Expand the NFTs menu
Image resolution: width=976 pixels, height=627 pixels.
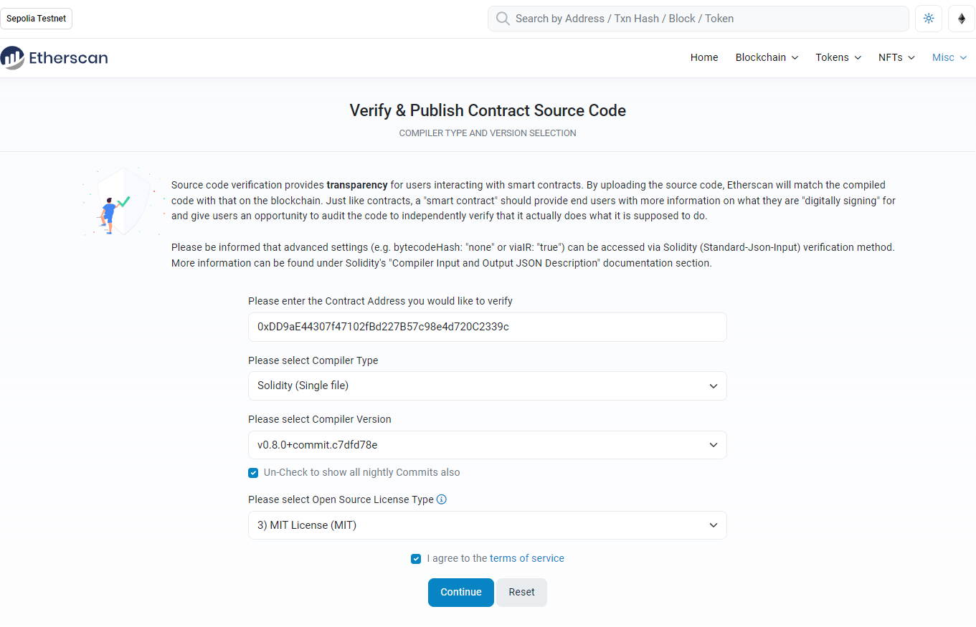[x=896, y=57]
